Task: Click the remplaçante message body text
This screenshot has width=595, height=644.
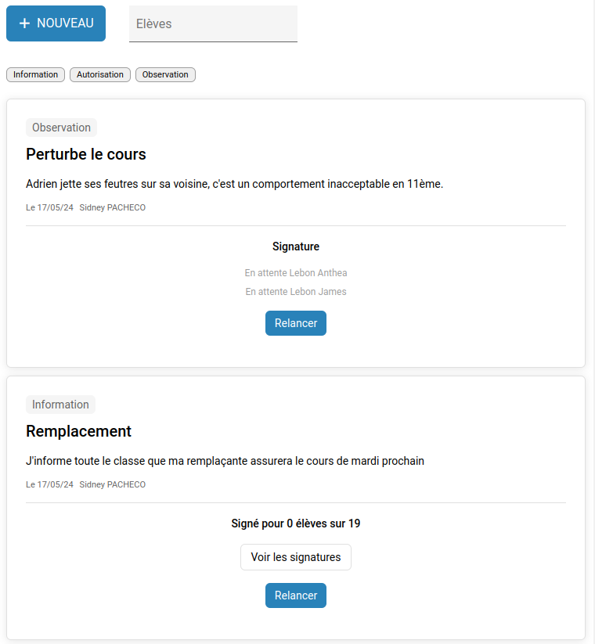Action: tap(225, 461)
